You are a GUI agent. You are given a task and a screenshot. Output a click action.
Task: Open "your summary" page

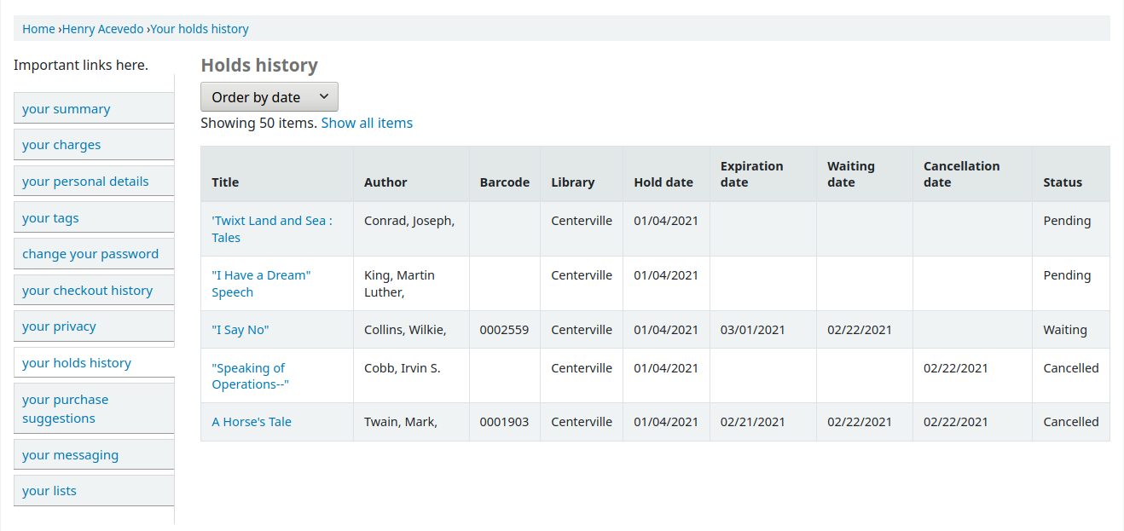click(x=66, y=108)
